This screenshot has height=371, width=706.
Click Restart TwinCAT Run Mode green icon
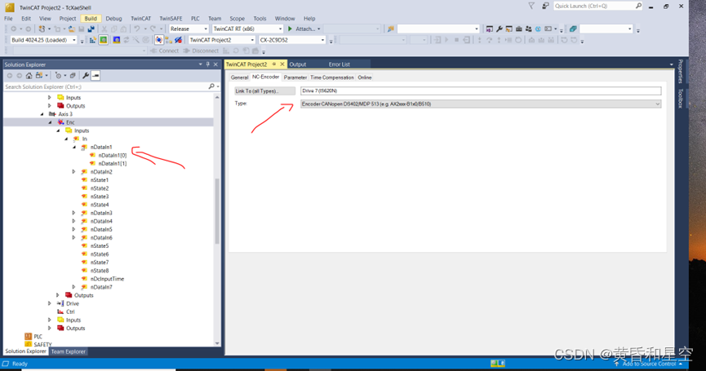pyautogui.click(x=103, y=40)
